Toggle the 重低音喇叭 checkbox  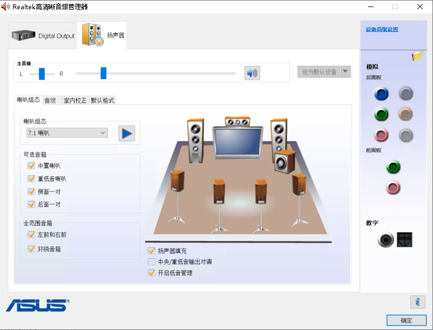coord(31,179)
